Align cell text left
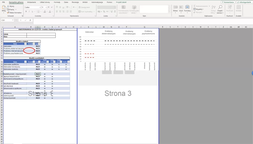 tap(57, 11)
